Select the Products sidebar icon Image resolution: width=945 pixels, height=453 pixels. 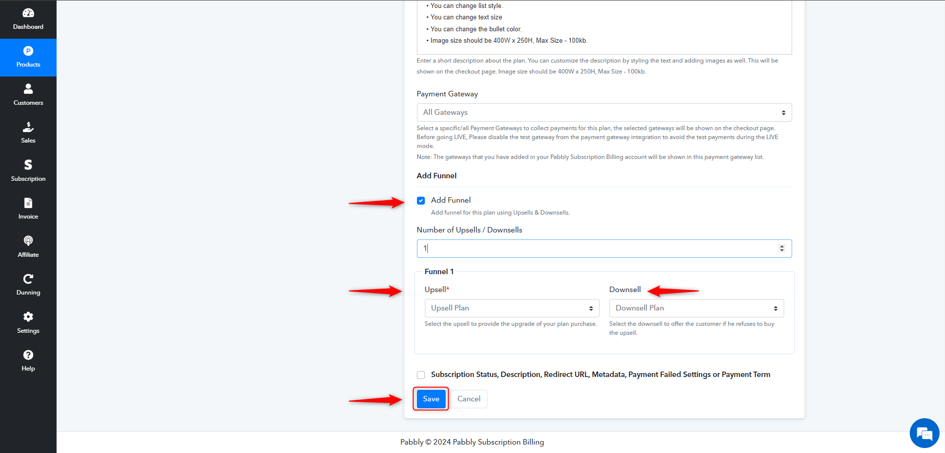tap(28, 51)
